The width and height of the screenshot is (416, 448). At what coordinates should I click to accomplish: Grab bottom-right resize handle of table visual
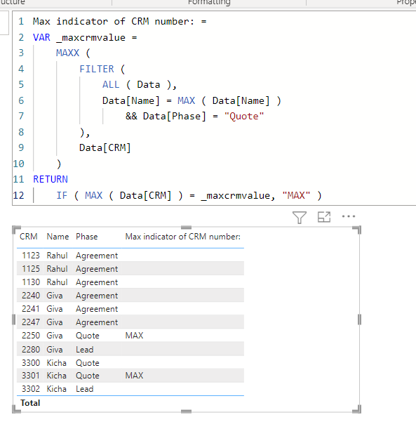pyautogui.click(x=356, y=409)
